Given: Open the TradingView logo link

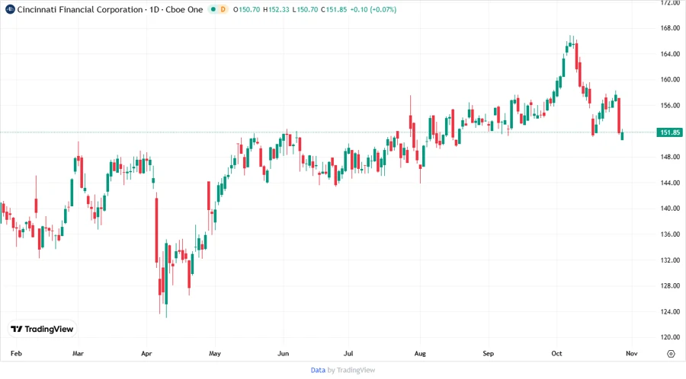Looking at the screenshot, I should pyautogui.click(x=42, y=329).
